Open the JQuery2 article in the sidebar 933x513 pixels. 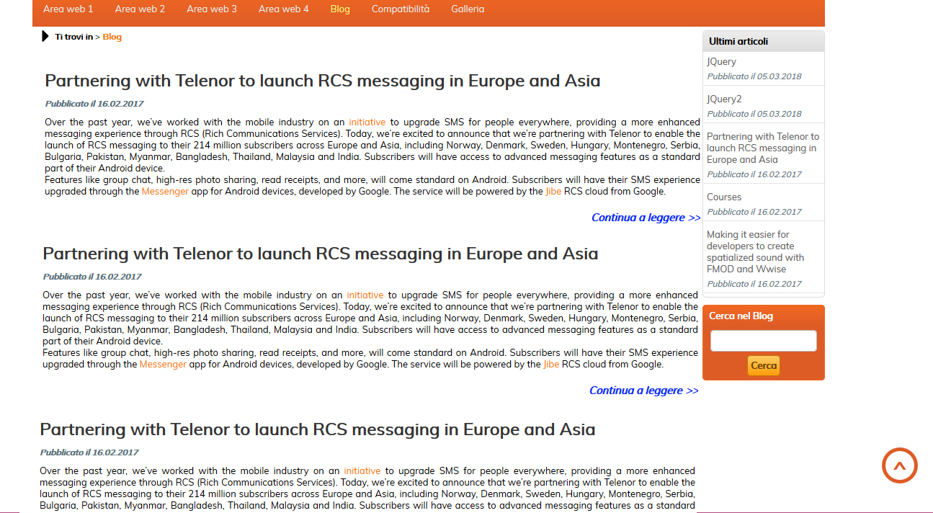click(724, 99)
